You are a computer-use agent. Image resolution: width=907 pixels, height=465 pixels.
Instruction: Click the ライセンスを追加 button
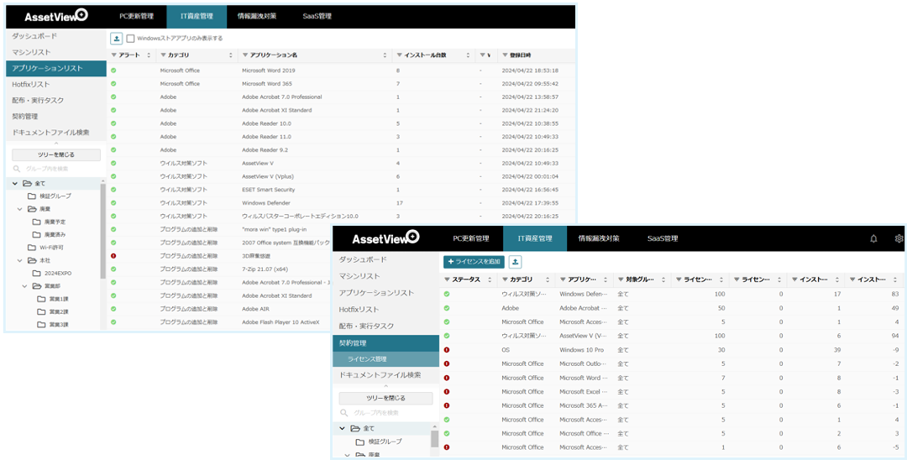tap(474, 262)
